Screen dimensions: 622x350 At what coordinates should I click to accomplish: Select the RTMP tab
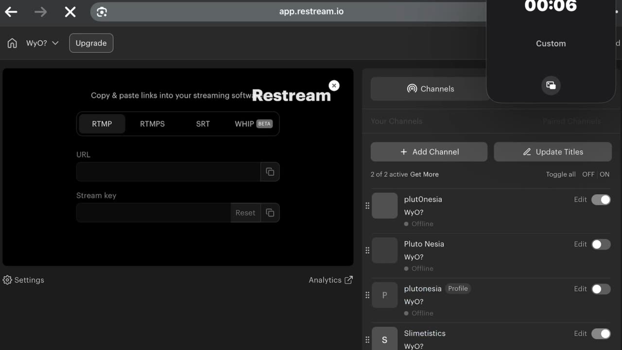102,124
